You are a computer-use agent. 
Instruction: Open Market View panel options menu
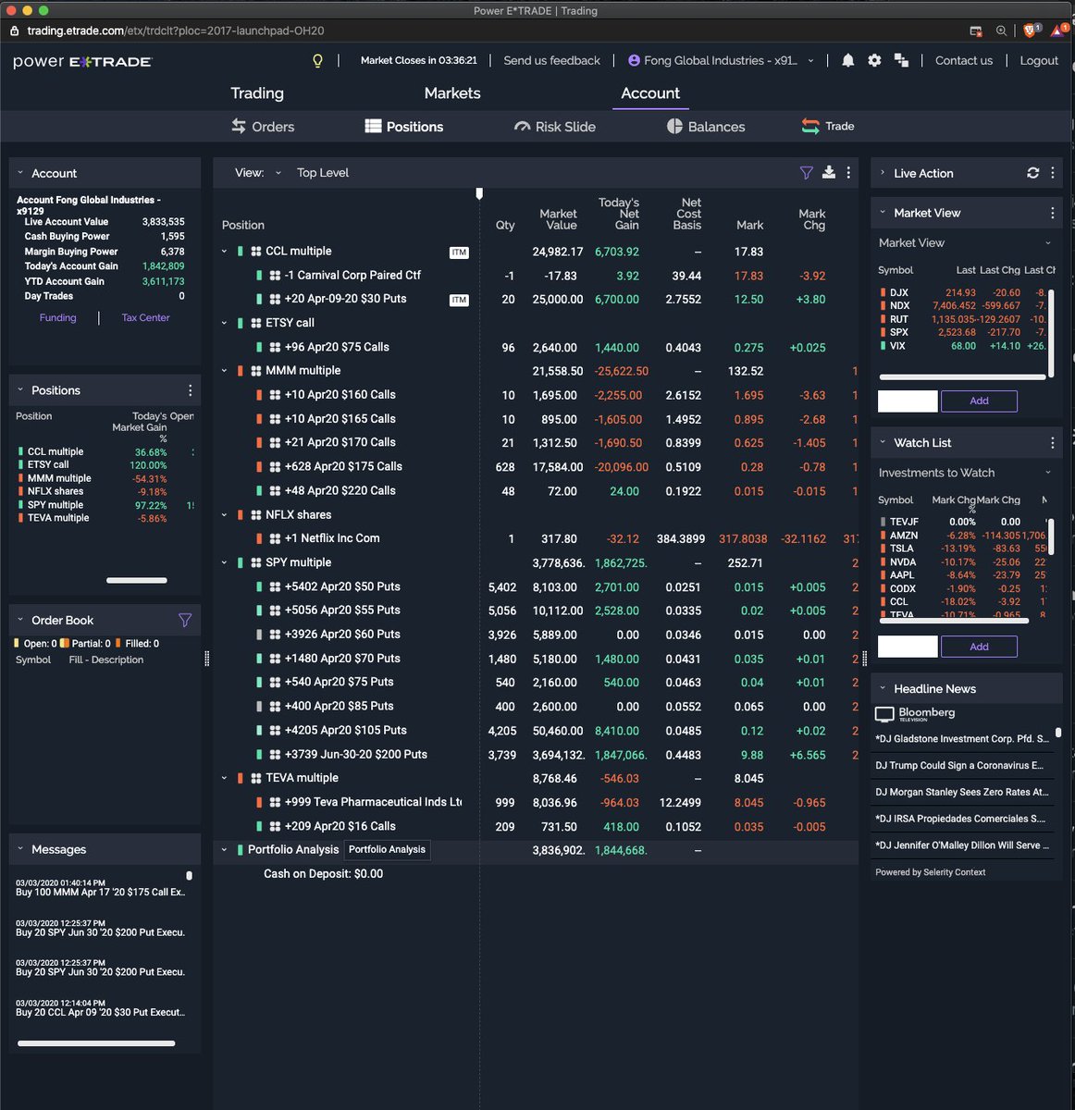1052,213
